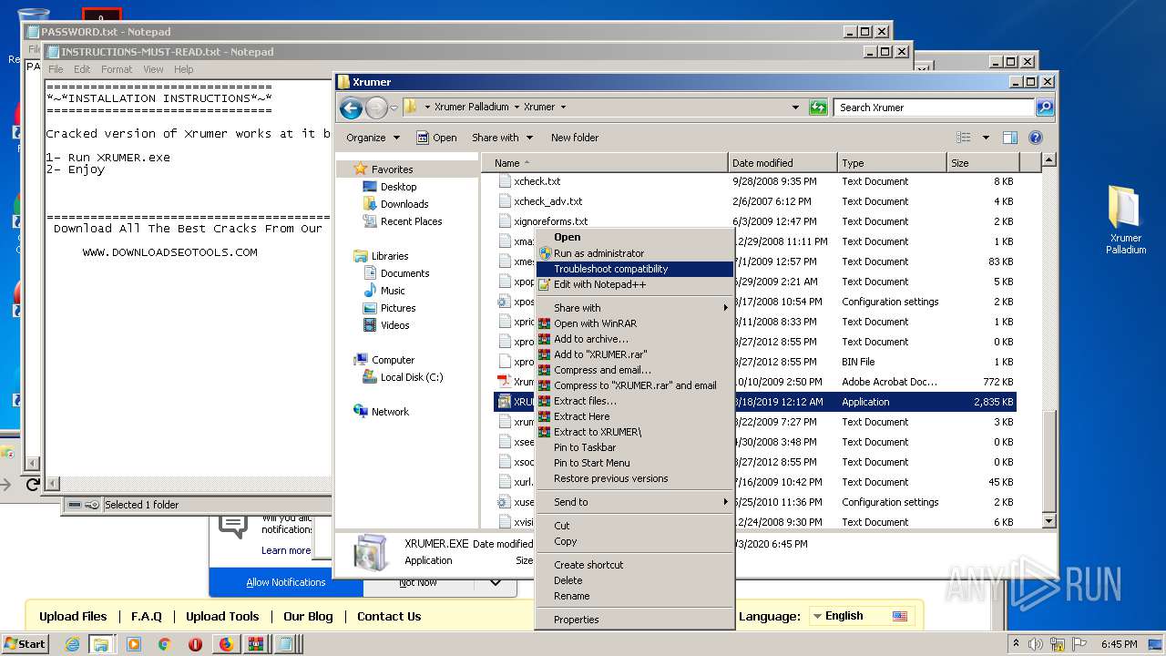The image size is (1166, 656).
Task: Sort files by the Date modified column header
Action: (782, 163)
